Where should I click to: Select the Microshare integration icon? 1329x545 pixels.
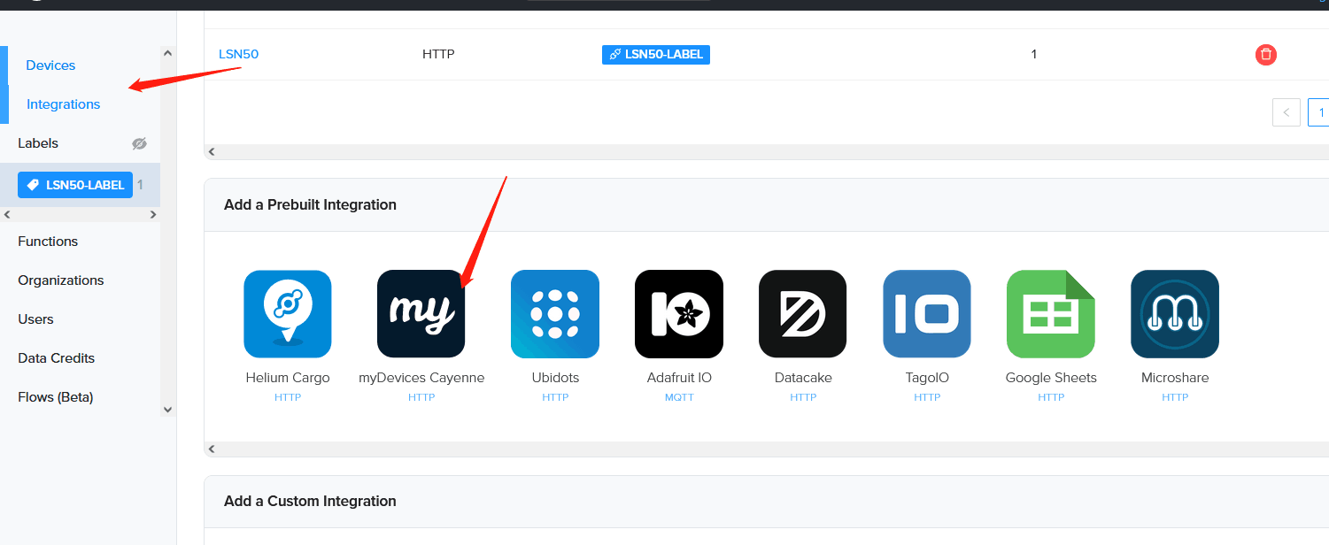point(1175,314)
